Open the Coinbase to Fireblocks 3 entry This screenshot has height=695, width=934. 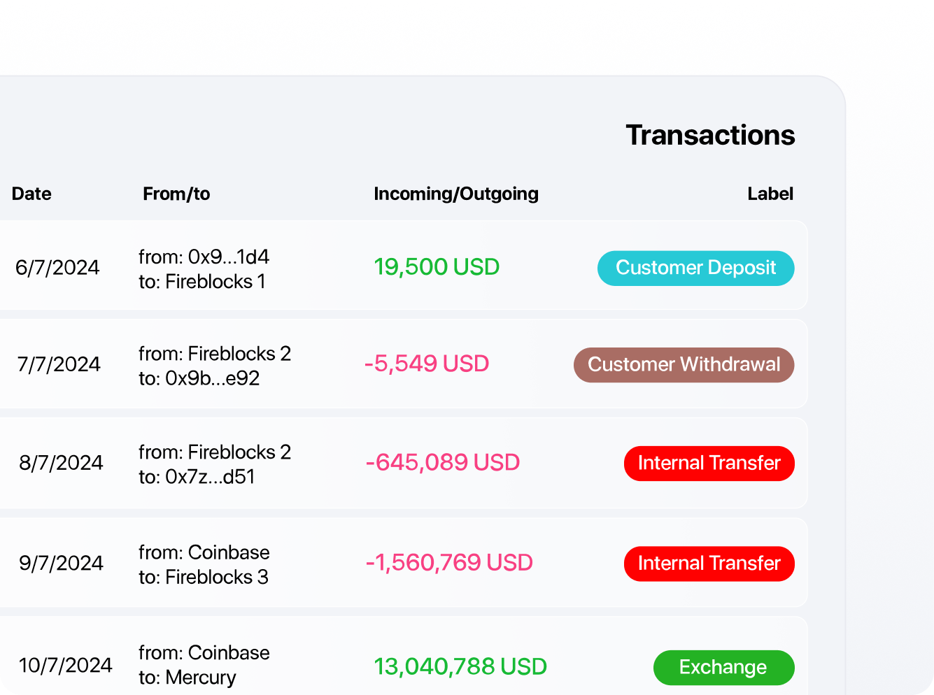point(204,564)
